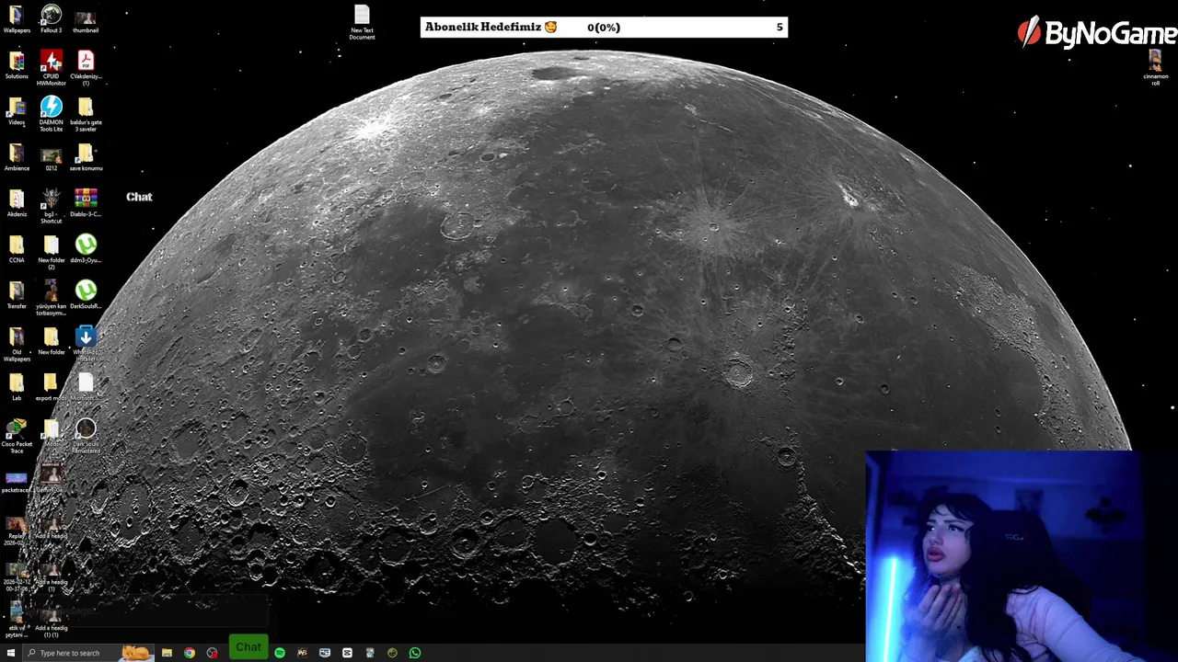Open File Explorer from the taskbar
This screenshot has width=1178, height=662.
(167, 653)
